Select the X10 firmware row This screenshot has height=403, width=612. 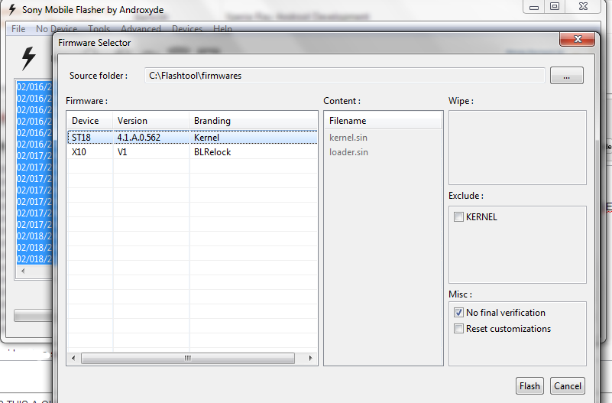(x=193, y=152)
